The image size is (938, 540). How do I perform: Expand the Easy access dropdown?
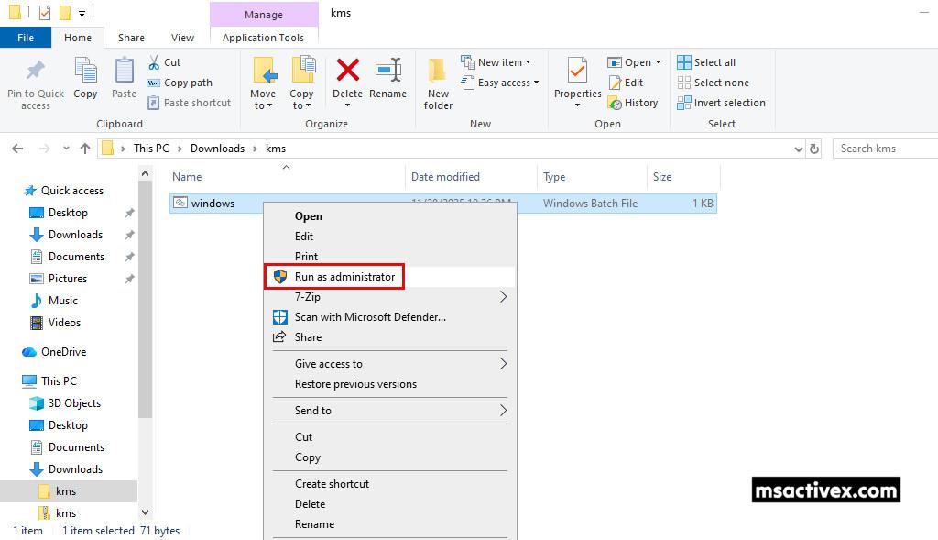pyautogui.click(x=500, y=83)
